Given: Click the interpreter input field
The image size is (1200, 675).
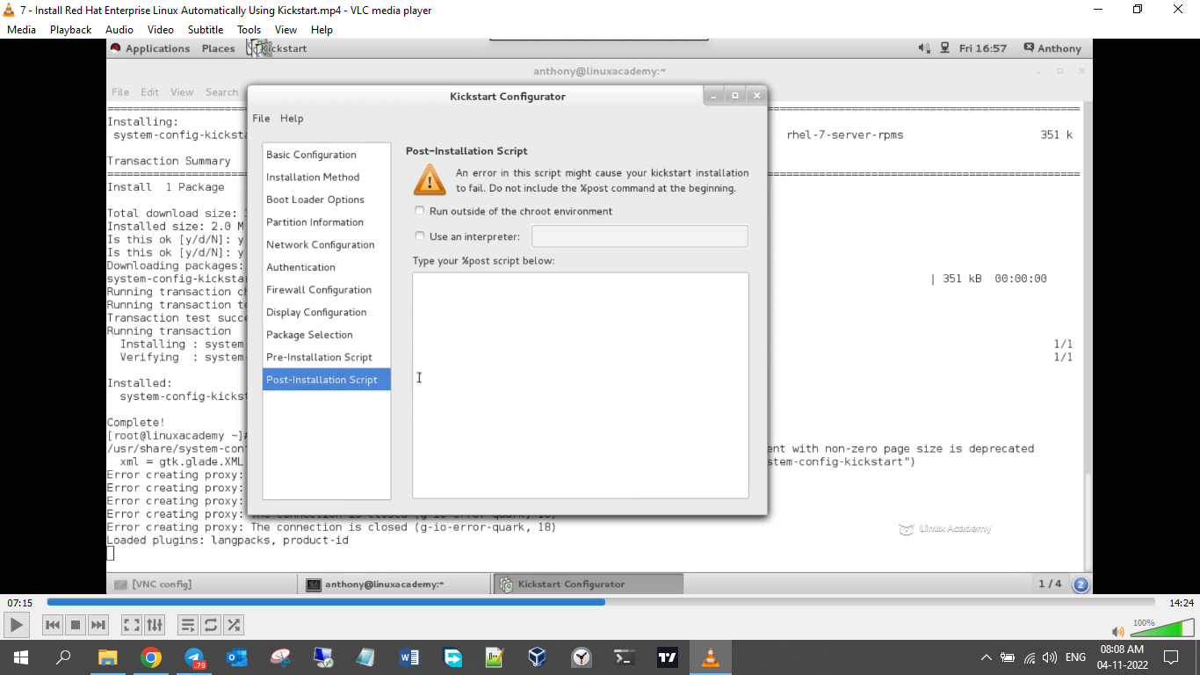Looking at the screenshot, I should 640,236.
